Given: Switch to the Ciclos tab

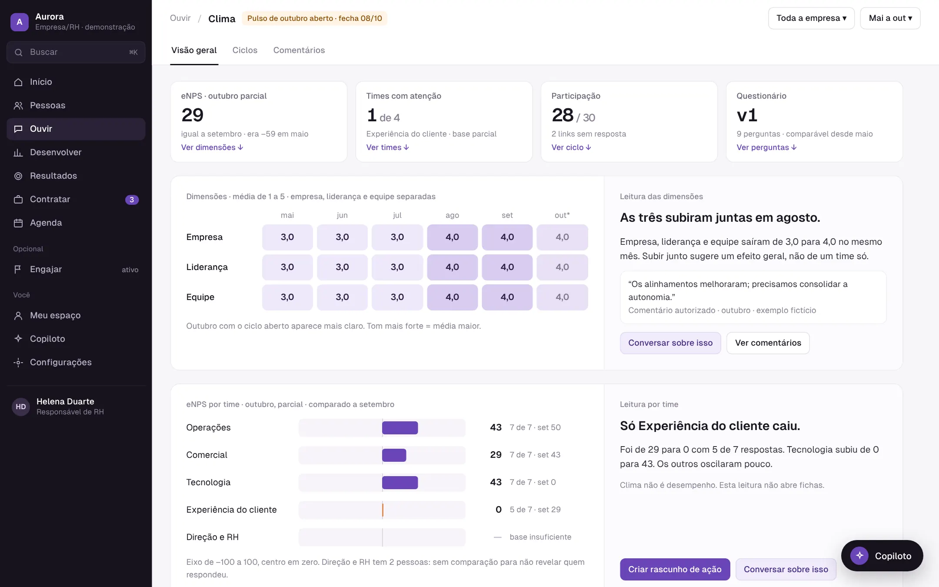Looking at the screenshot, I should [245, 50].
